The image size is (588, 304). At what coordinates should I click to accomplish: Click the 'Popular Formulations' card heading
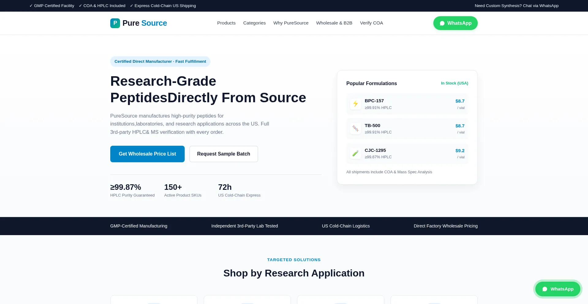click(371, 84)
